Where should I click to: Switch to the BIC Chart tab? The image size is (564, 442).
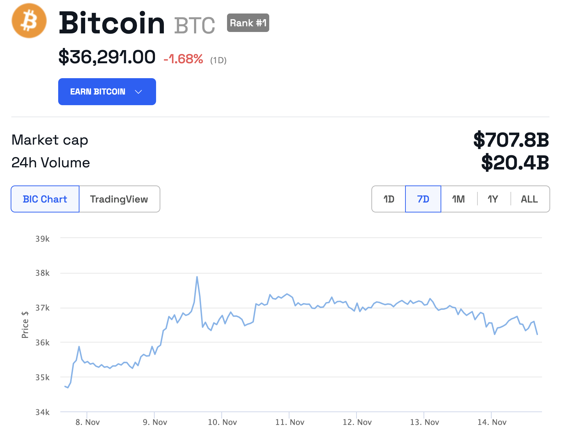(45, 199)
